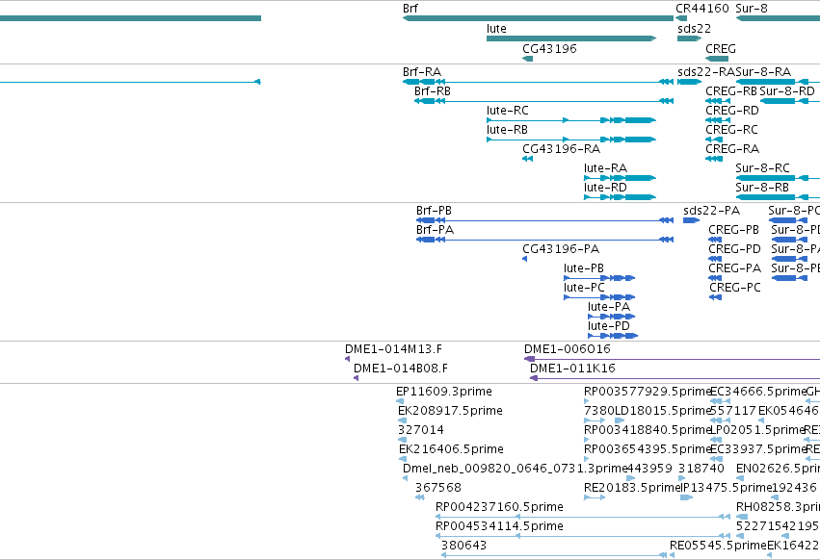Click the EP11609.3prime EST label
This screenshot has height=560, width=820.
pyautogui.click(x=444, y=392)
